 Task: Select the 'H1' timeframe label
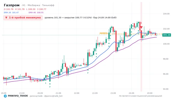coord(24,5)
